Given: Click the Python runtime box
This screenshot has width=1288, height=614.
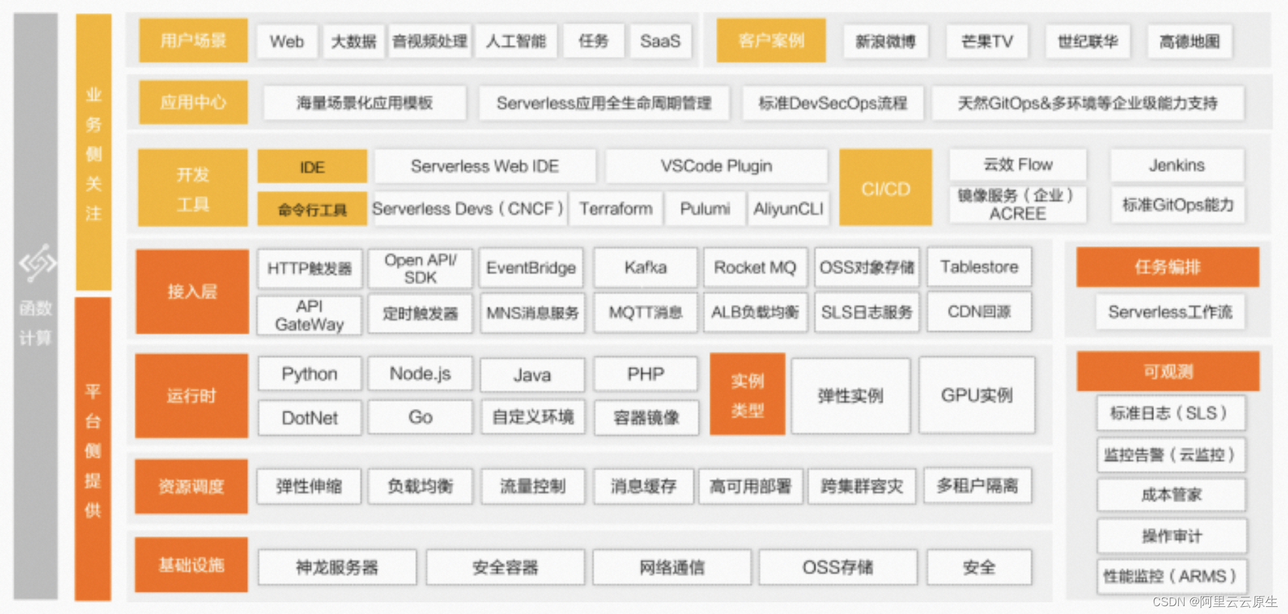Looking at the screenshot, I should pyautogui.click(x=309, y=374).
